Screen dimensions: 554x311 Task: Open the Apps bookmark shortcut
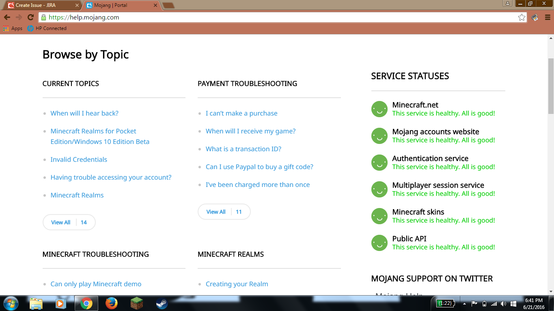13,28
